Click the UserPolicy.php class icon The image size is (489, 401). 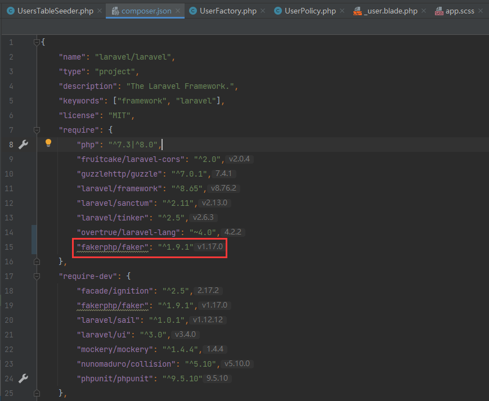277,11
